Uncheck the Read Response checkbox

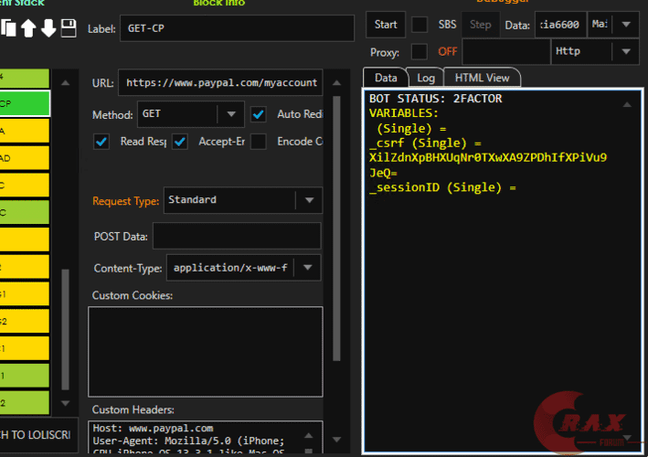point(102,142)
